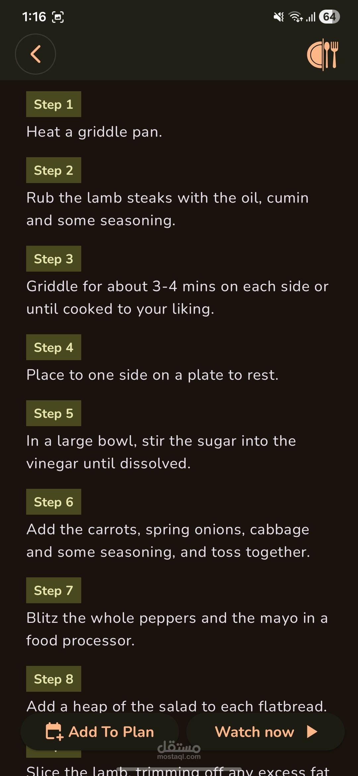Tap the Step 5 badge
Viewport: 358px width, 776px height.
(x=53, y=413)
